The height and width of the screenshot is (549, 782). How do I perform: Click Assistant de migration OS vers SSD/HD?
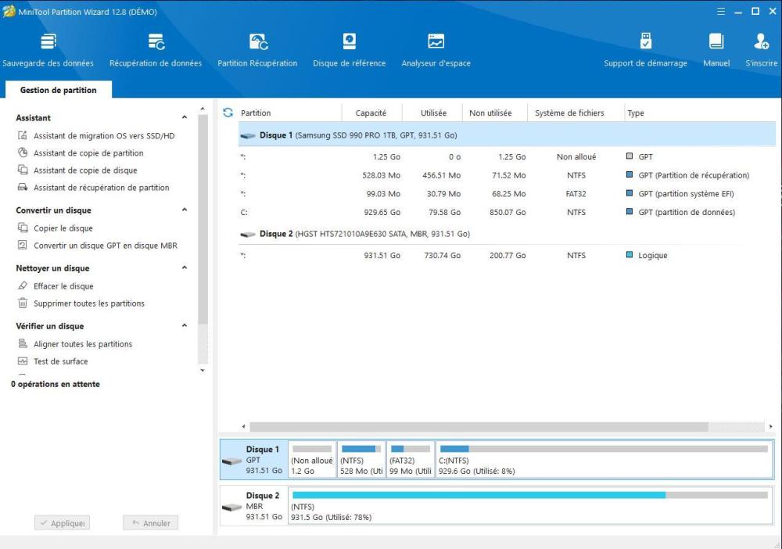pyautogui.click(x=104, y=136)
